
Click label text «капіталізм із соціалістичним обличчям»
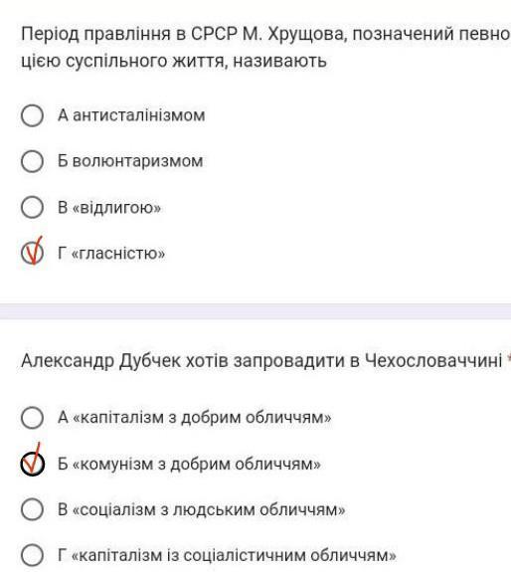point(234,555)
